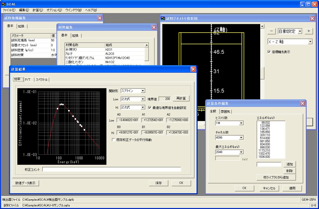Click the 再計算 button
The width and height of the screenshot is (319, 209).
[x=181, y=99]
